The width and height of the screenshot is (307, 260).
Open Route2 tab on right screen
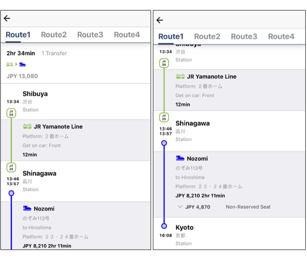[207, 36]
